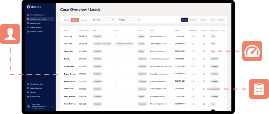This screenshot has width=269, height=114.
Task: Select the 3 months time range
Action: click(x=194, y=20)
